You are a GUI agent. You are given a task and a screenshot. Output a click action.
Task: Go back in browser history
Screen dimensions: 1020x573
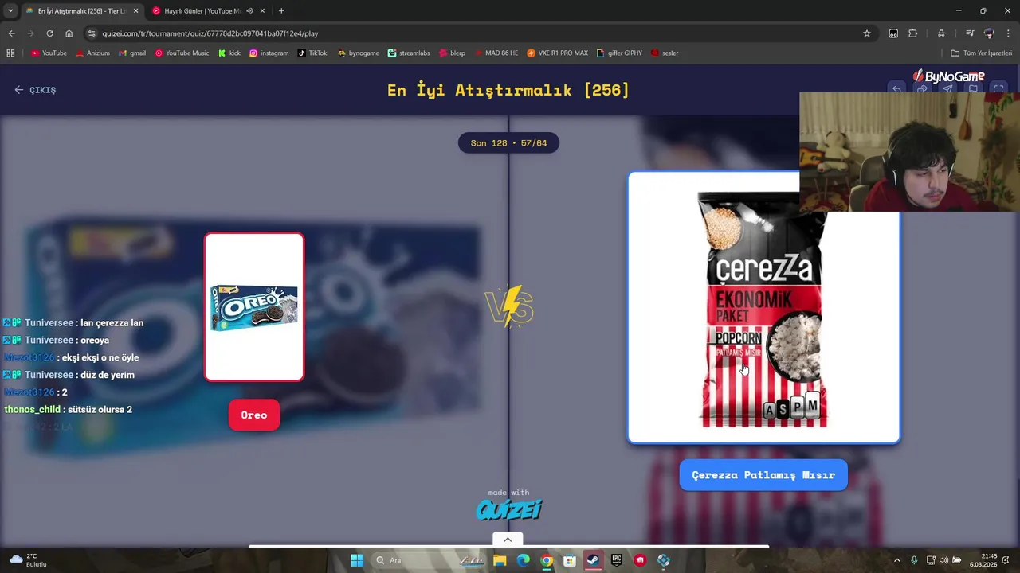pyautogui.click(x=11, y=33)
